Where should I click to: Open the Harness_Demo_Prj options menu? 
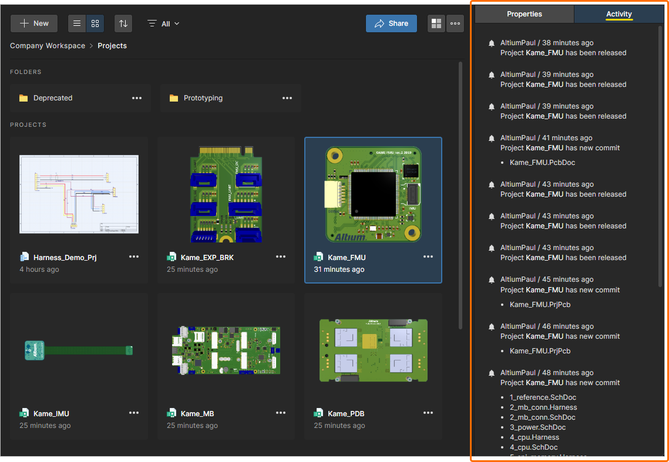click(134, 257)
